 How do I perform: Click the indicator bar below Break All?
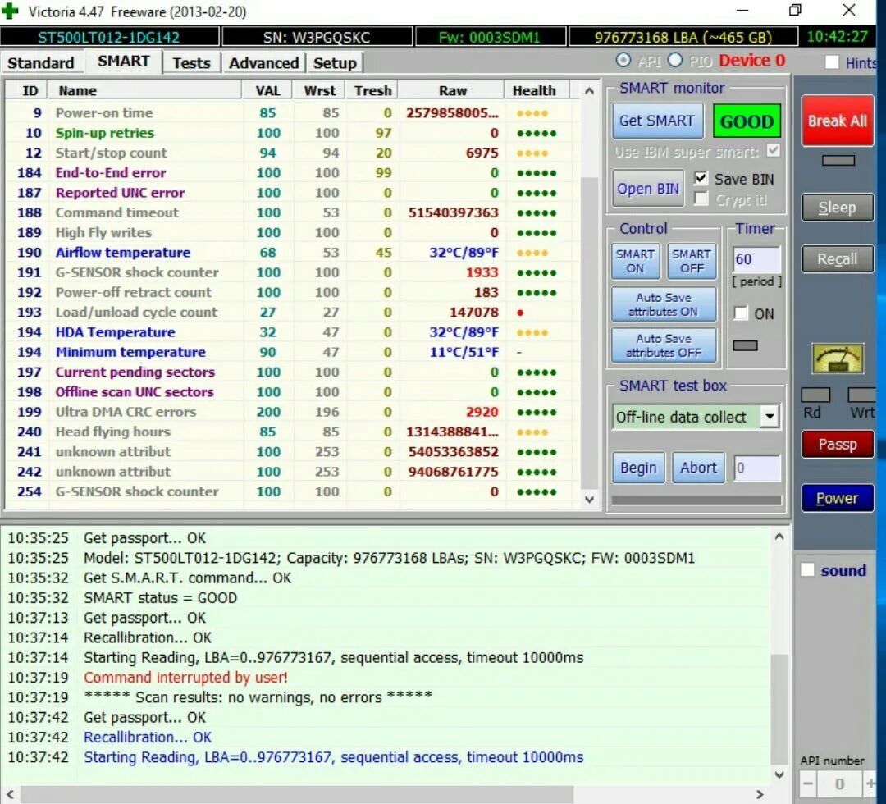pos(838,161)
